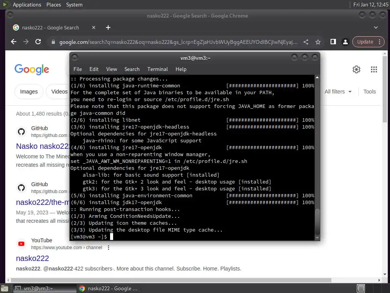Open the terminal Search menu
Screen dimensions: 390x293
132,69
